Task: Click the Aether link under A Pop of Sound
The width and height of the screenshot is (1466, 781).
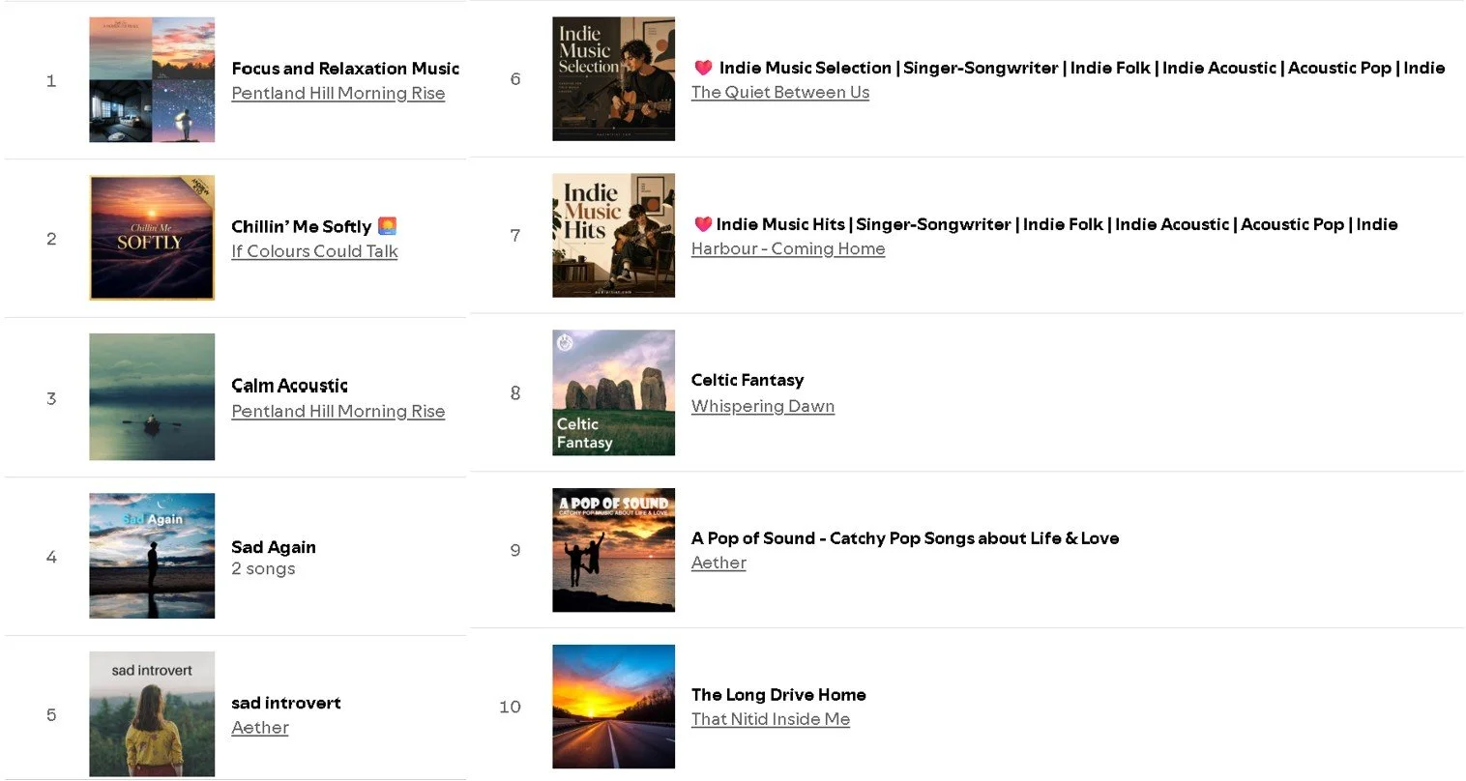Action: (718, 564)
